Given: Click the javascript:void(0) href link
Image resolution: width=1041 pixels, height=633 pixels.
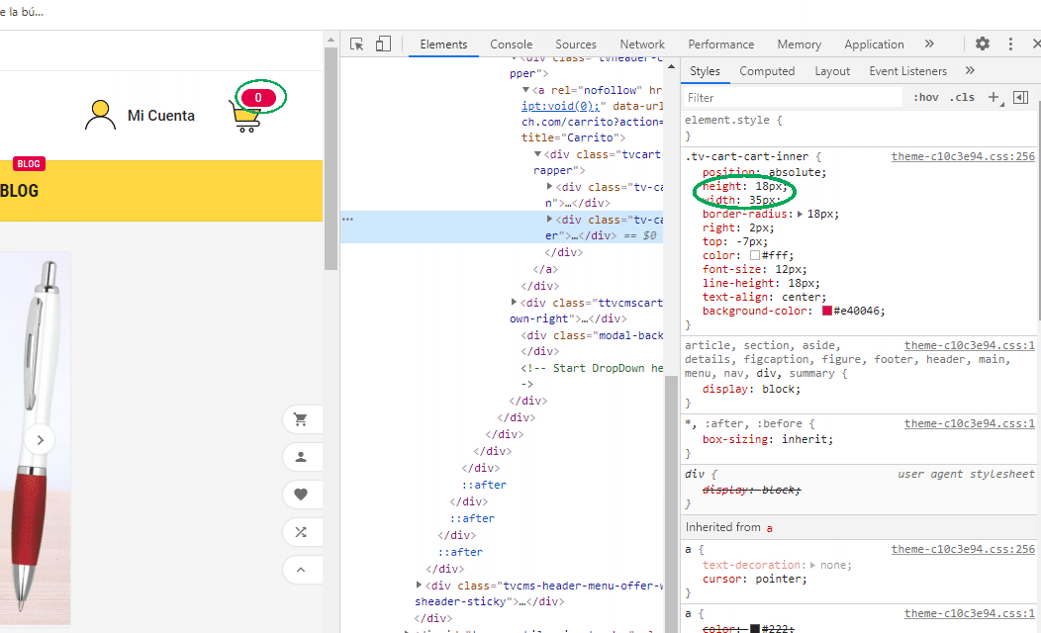Looking at the screenshot, I should pos(560,106).
